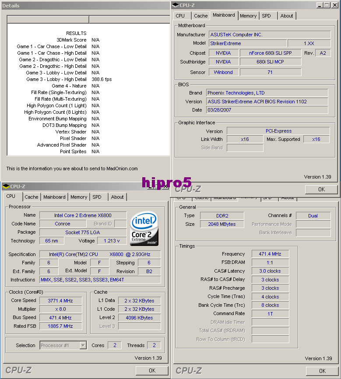
Task: Click the 1.213 v voltage field
Action: 112,241
